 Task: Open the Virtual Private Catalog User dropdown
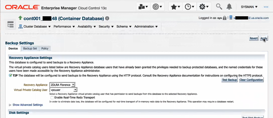[63, 90]
